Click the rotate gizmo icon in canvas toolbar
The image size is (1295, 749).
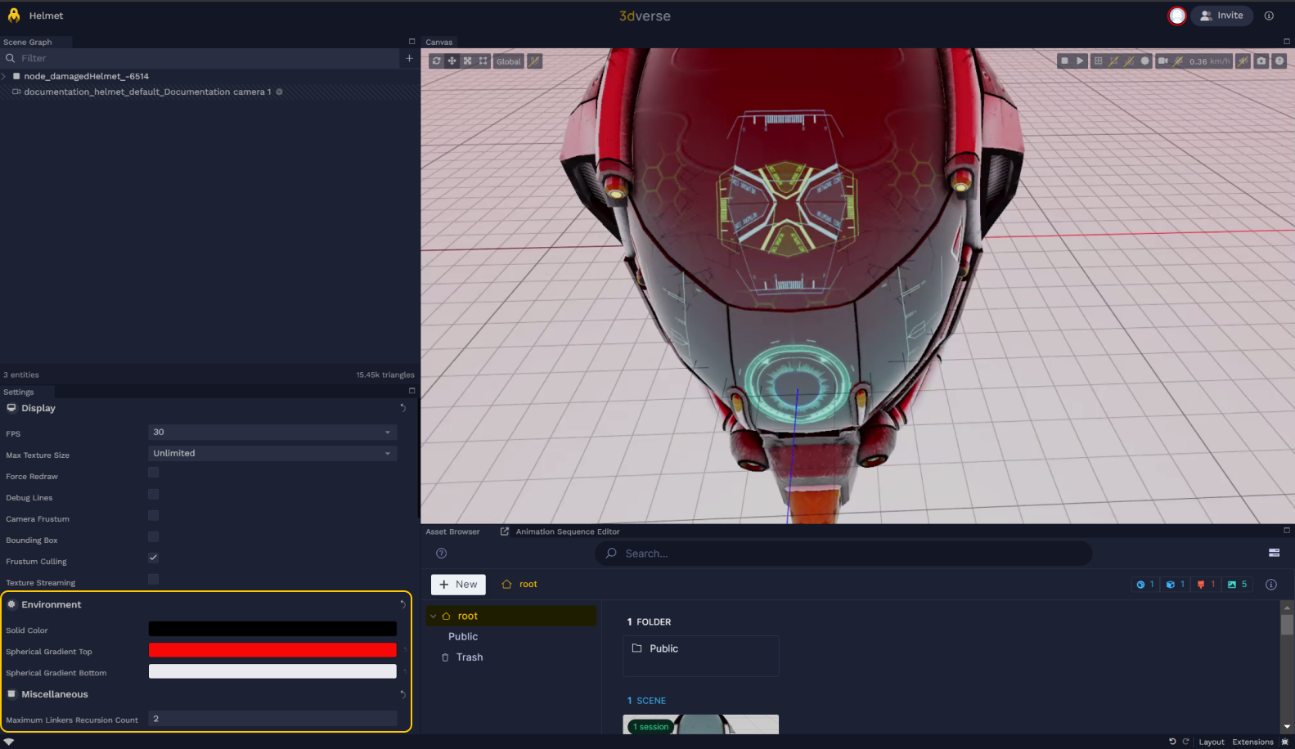pyautogui.click(x=436, y=61)
